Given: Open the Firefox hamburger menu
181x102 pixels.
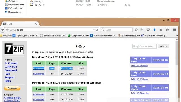Looking at the screenshot, I should point(175,30).
